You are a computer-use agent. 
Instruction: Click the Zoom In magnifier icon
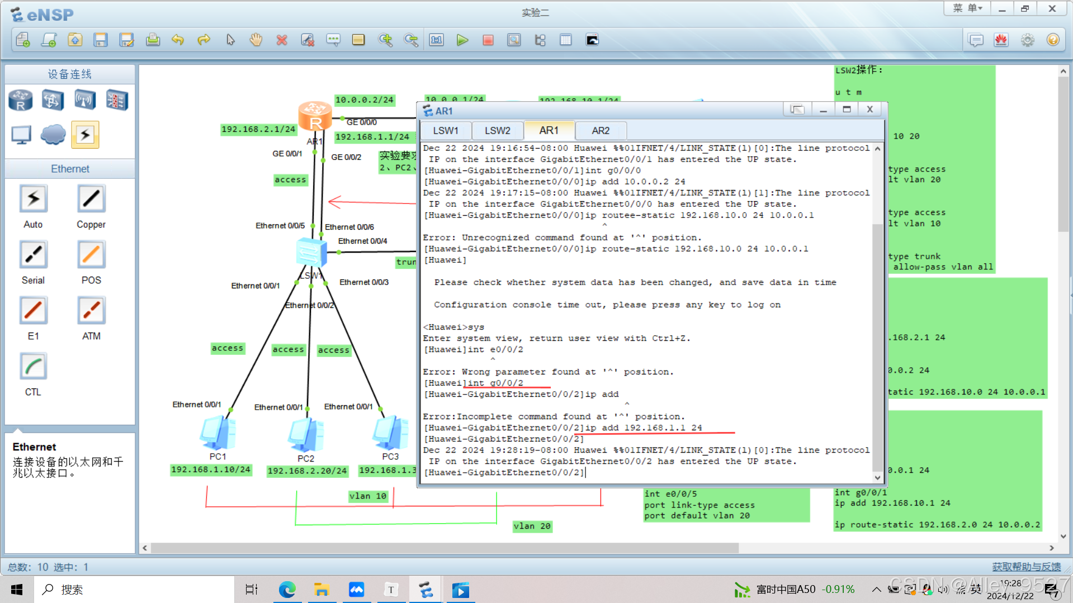click(x=385, y=40)
